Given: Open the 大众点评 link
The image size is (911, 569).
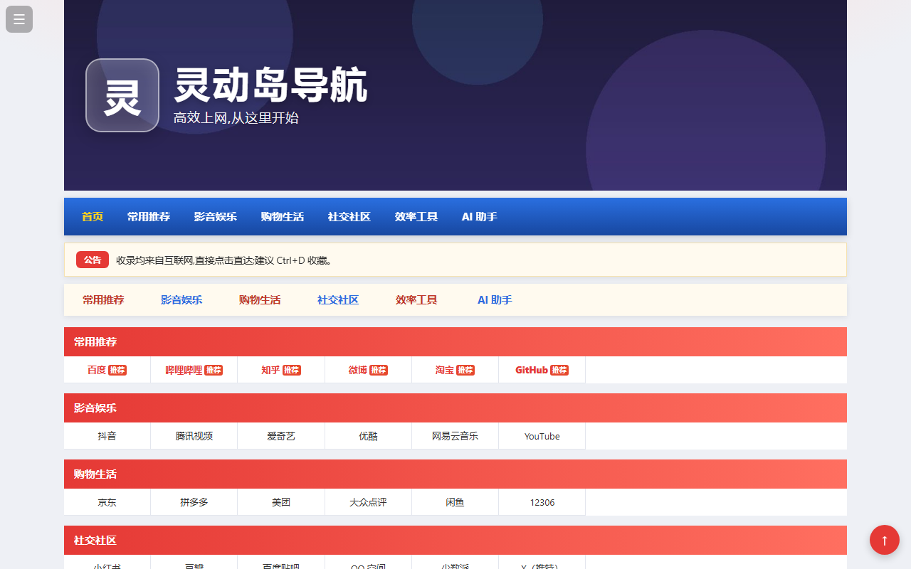Looking at the screenshot, I should (368, 502).
